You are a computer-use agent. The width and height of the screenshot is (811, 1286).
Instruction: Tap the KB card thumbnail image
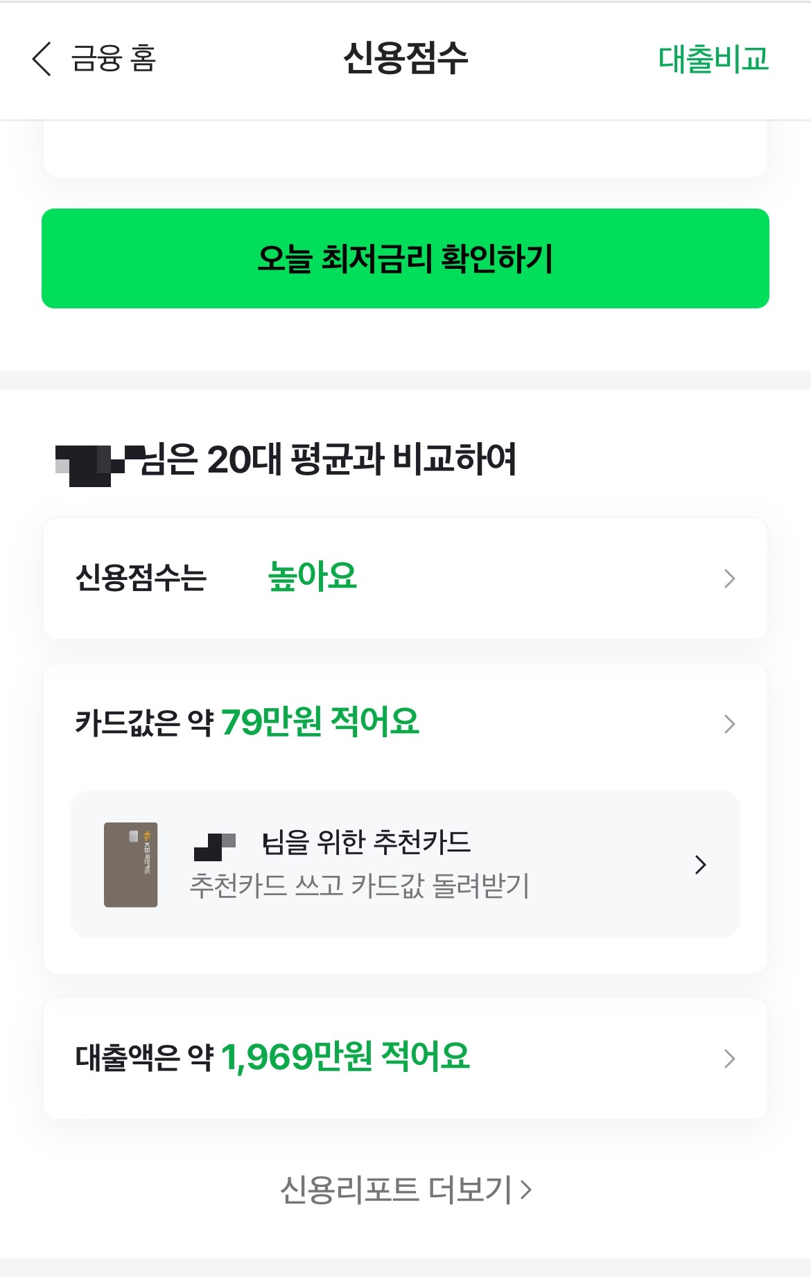pos(130,865)
